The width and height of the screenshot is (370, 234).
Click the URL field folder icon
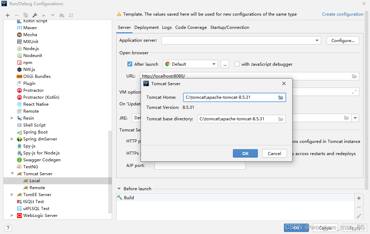pyautogui.click(x=354, y=76)
